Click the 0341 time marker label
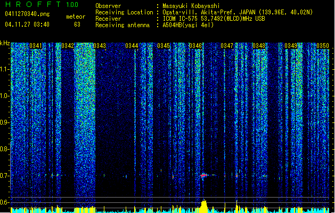 [x=36, y=46]
